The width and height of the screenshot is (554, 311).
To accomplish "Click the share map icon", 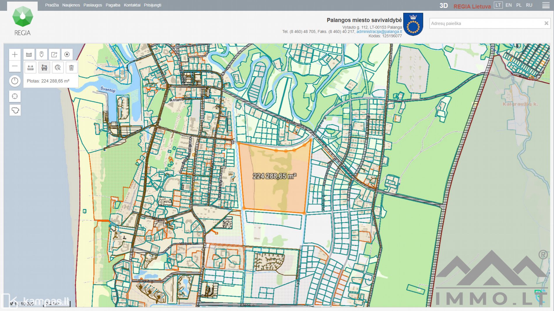I will tap(54, 54).
